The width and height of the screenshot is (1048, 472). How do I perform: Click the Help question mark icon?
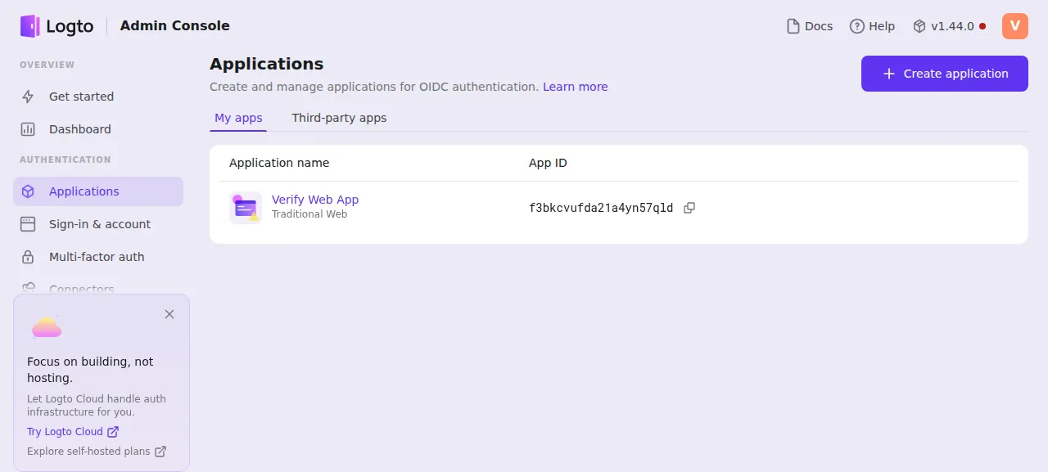click(x=857, y=26)
